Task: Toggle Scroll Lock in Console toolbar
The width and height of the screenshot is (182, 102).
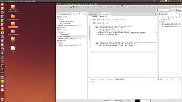Action: [161, 79]
